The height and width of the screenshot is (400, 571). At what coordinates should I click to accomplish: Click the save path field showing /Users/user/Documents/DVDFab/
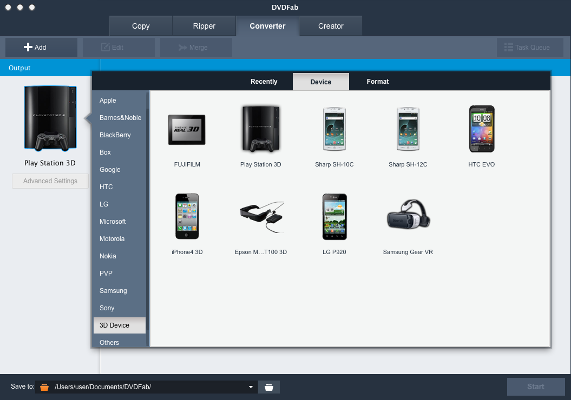146,387
